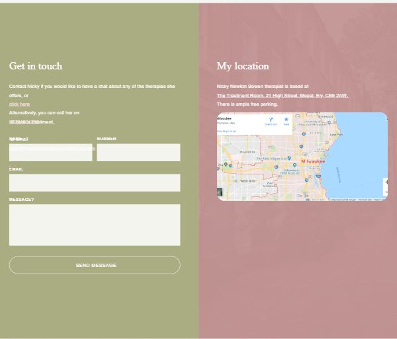397x339 pixels.
Task: Zoom in on the map with plus
Action: click(385, 182)
